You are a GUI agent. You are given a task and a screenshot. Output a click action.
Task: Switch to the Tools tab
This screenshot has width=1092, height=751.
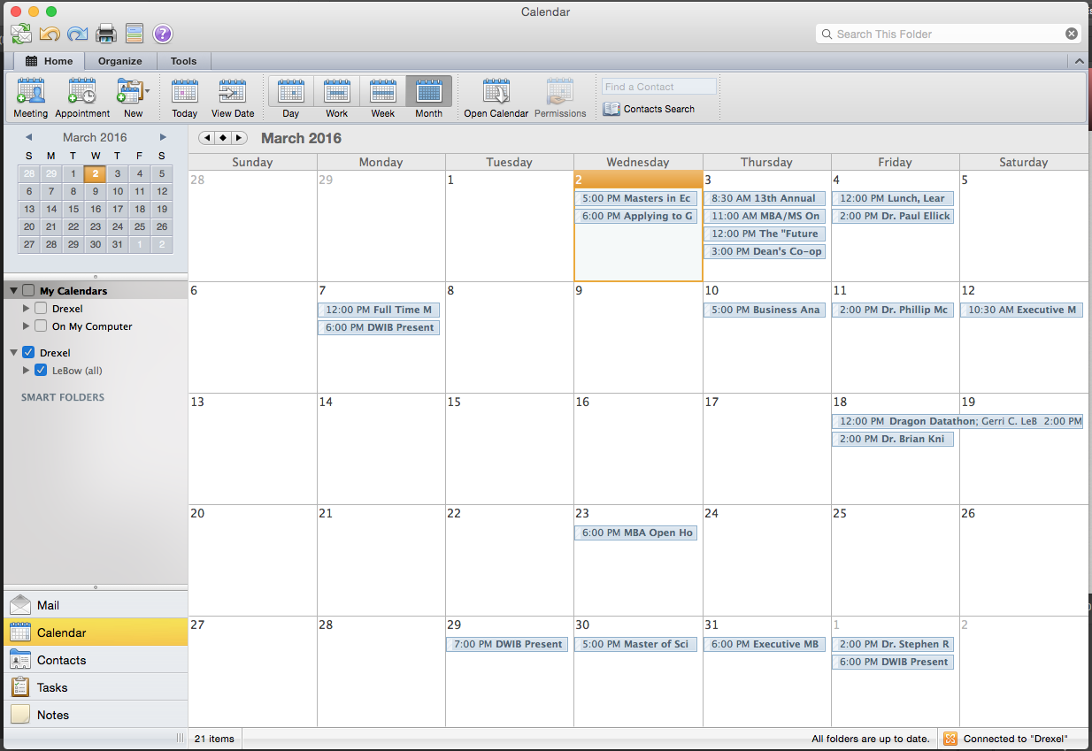(184, 61)
